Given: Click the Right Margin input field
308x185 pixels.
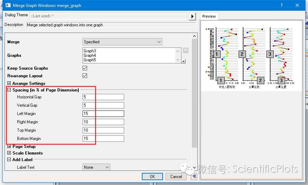Looking at the screenshot, I should point(103,122).
